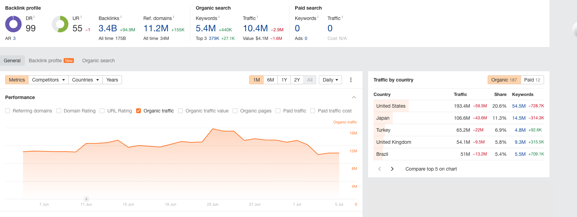This screenshot has width=577, height=217.
Task: Click the DR info icon
Action: [34, 17]
